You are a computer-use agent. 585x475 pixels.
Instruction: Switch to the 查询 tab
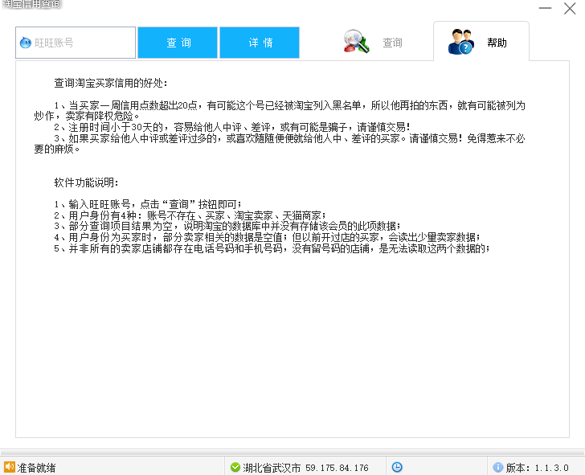(373, 42)
